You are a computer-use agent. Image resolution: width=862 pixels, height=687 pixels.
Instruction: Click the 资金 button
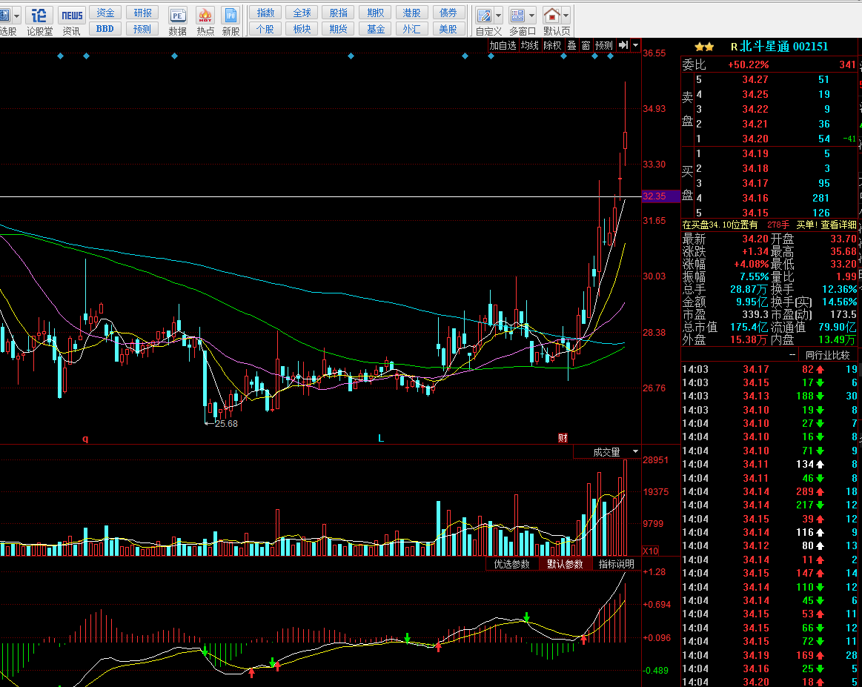(105, 13)
